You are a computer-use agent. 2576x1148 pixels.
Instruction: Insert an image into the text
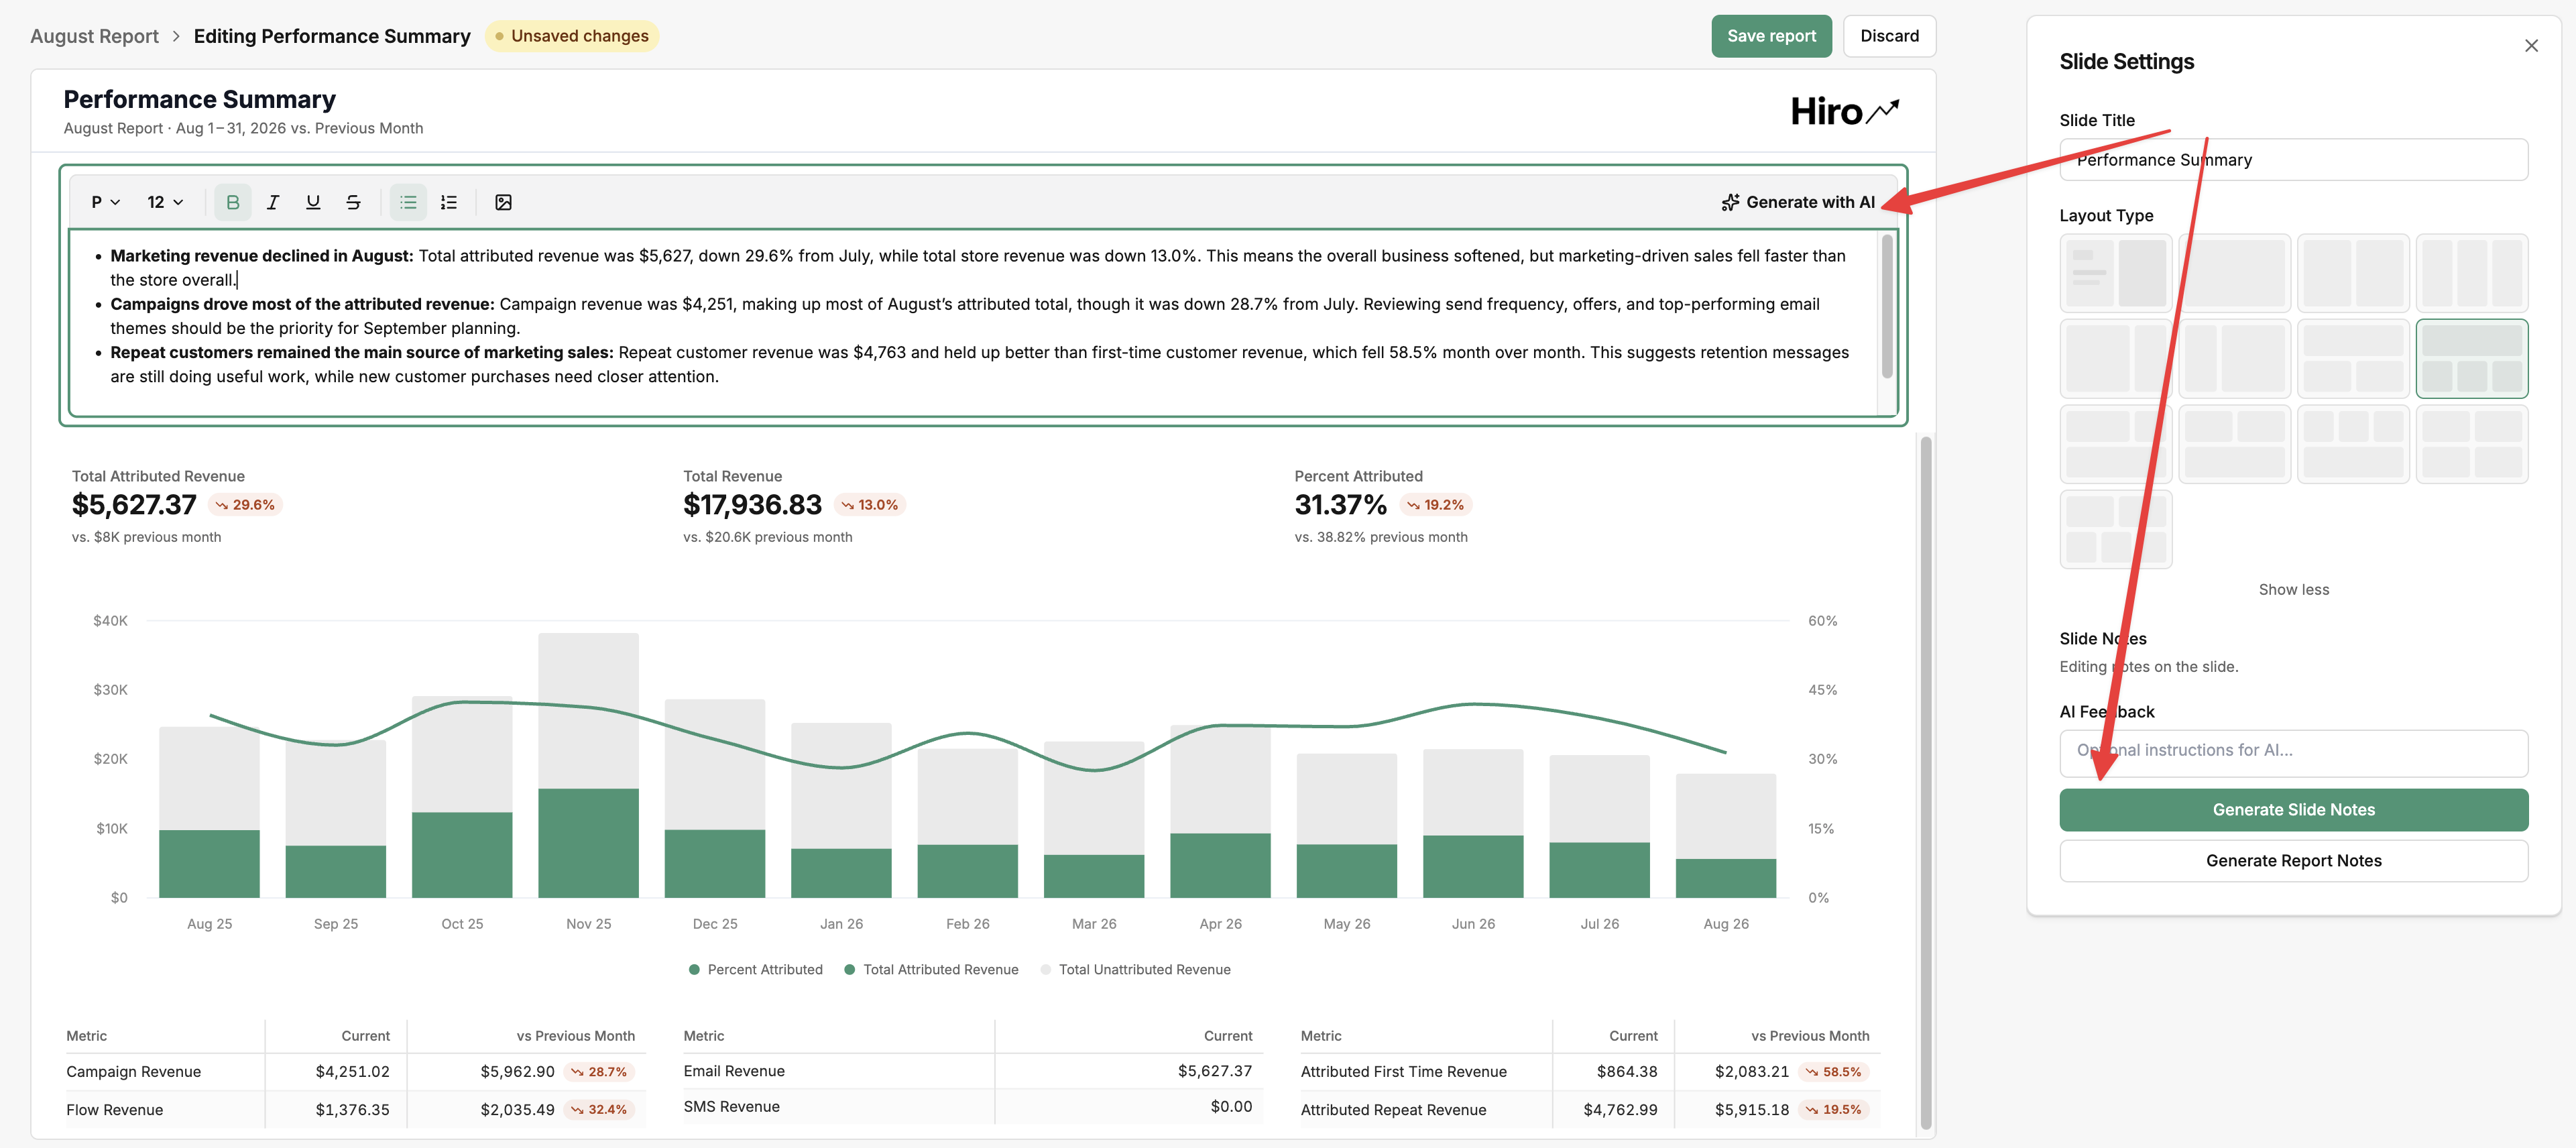503,202
